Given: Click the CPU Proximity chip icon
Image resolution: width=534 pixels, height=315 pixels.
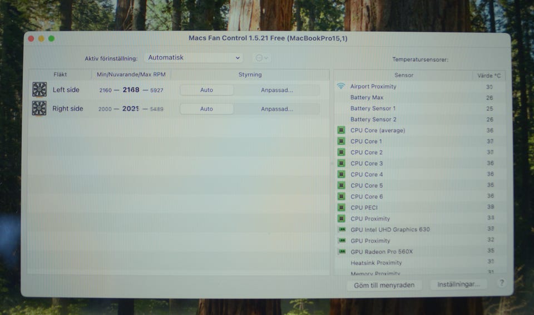Looking at the screenshot, I should pos(341,218).
